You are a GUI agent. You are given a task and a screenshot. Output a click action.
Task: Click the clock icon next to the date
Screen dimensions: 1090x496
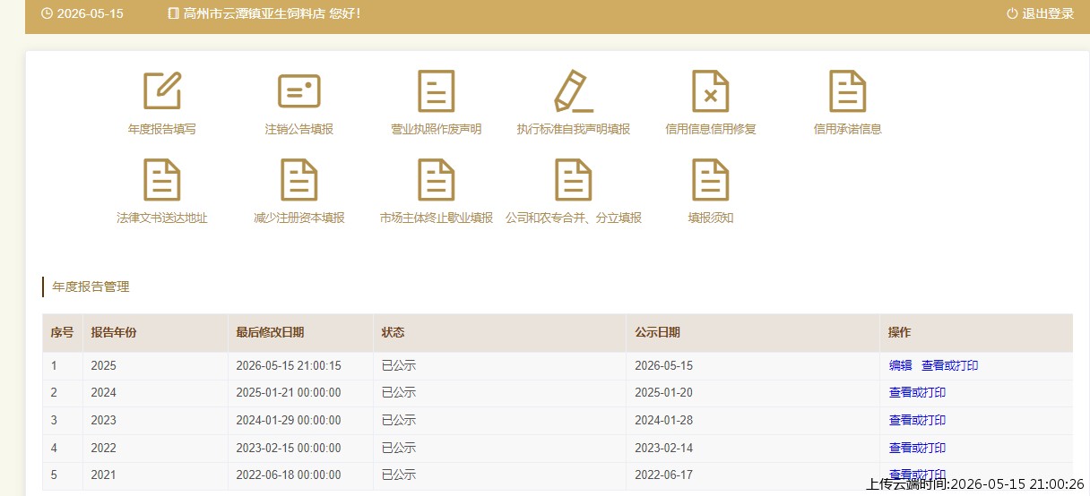pos(47,13)
